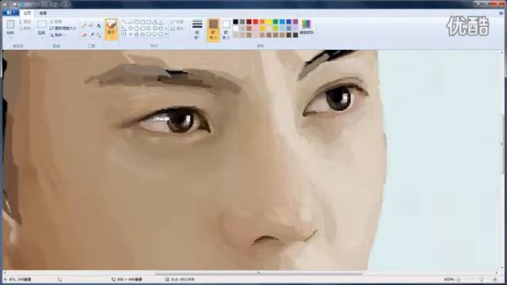Image resolution: width=507 pixels, height=285 pixels.
Task: Click the Resize and skew command
Action: (63, 28)
